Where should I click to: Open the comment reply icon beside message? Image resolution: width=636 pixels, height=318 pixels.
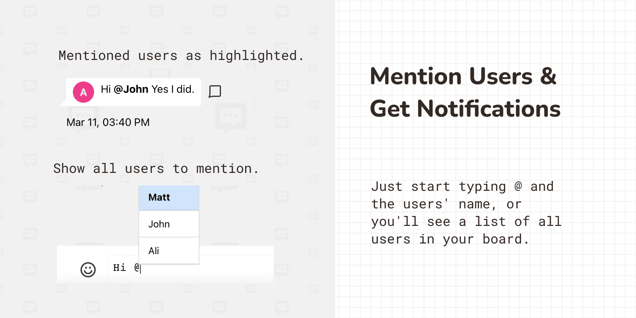(215, 91)
